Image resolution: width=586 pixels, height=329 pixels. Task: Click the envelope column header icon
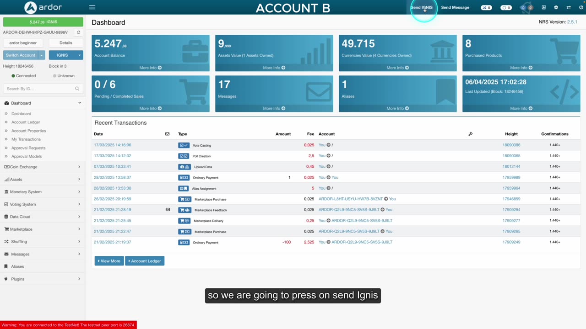pos(167,134)
